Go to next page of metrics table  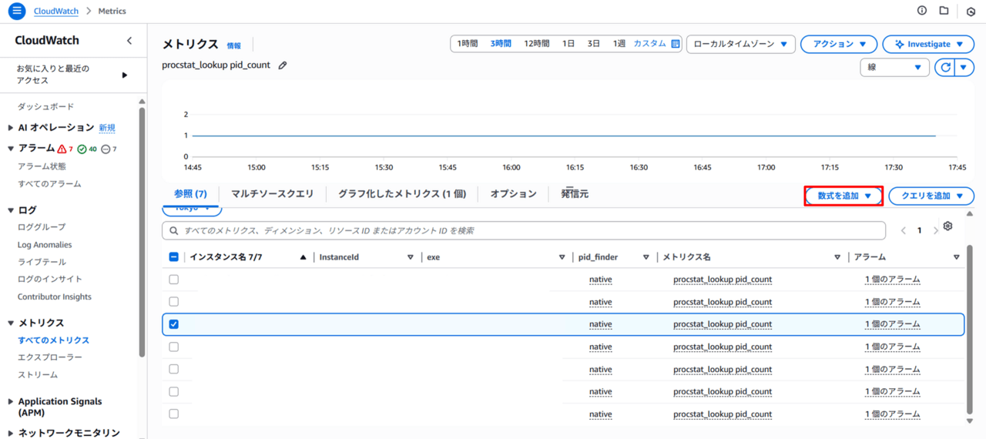[935, 230]
